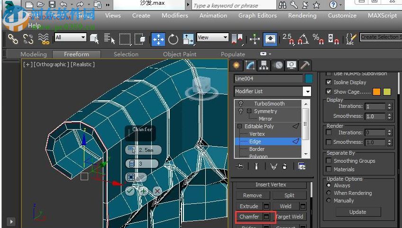
Task: Check Separate By Smoothing Groups
Action: point(329,161)
